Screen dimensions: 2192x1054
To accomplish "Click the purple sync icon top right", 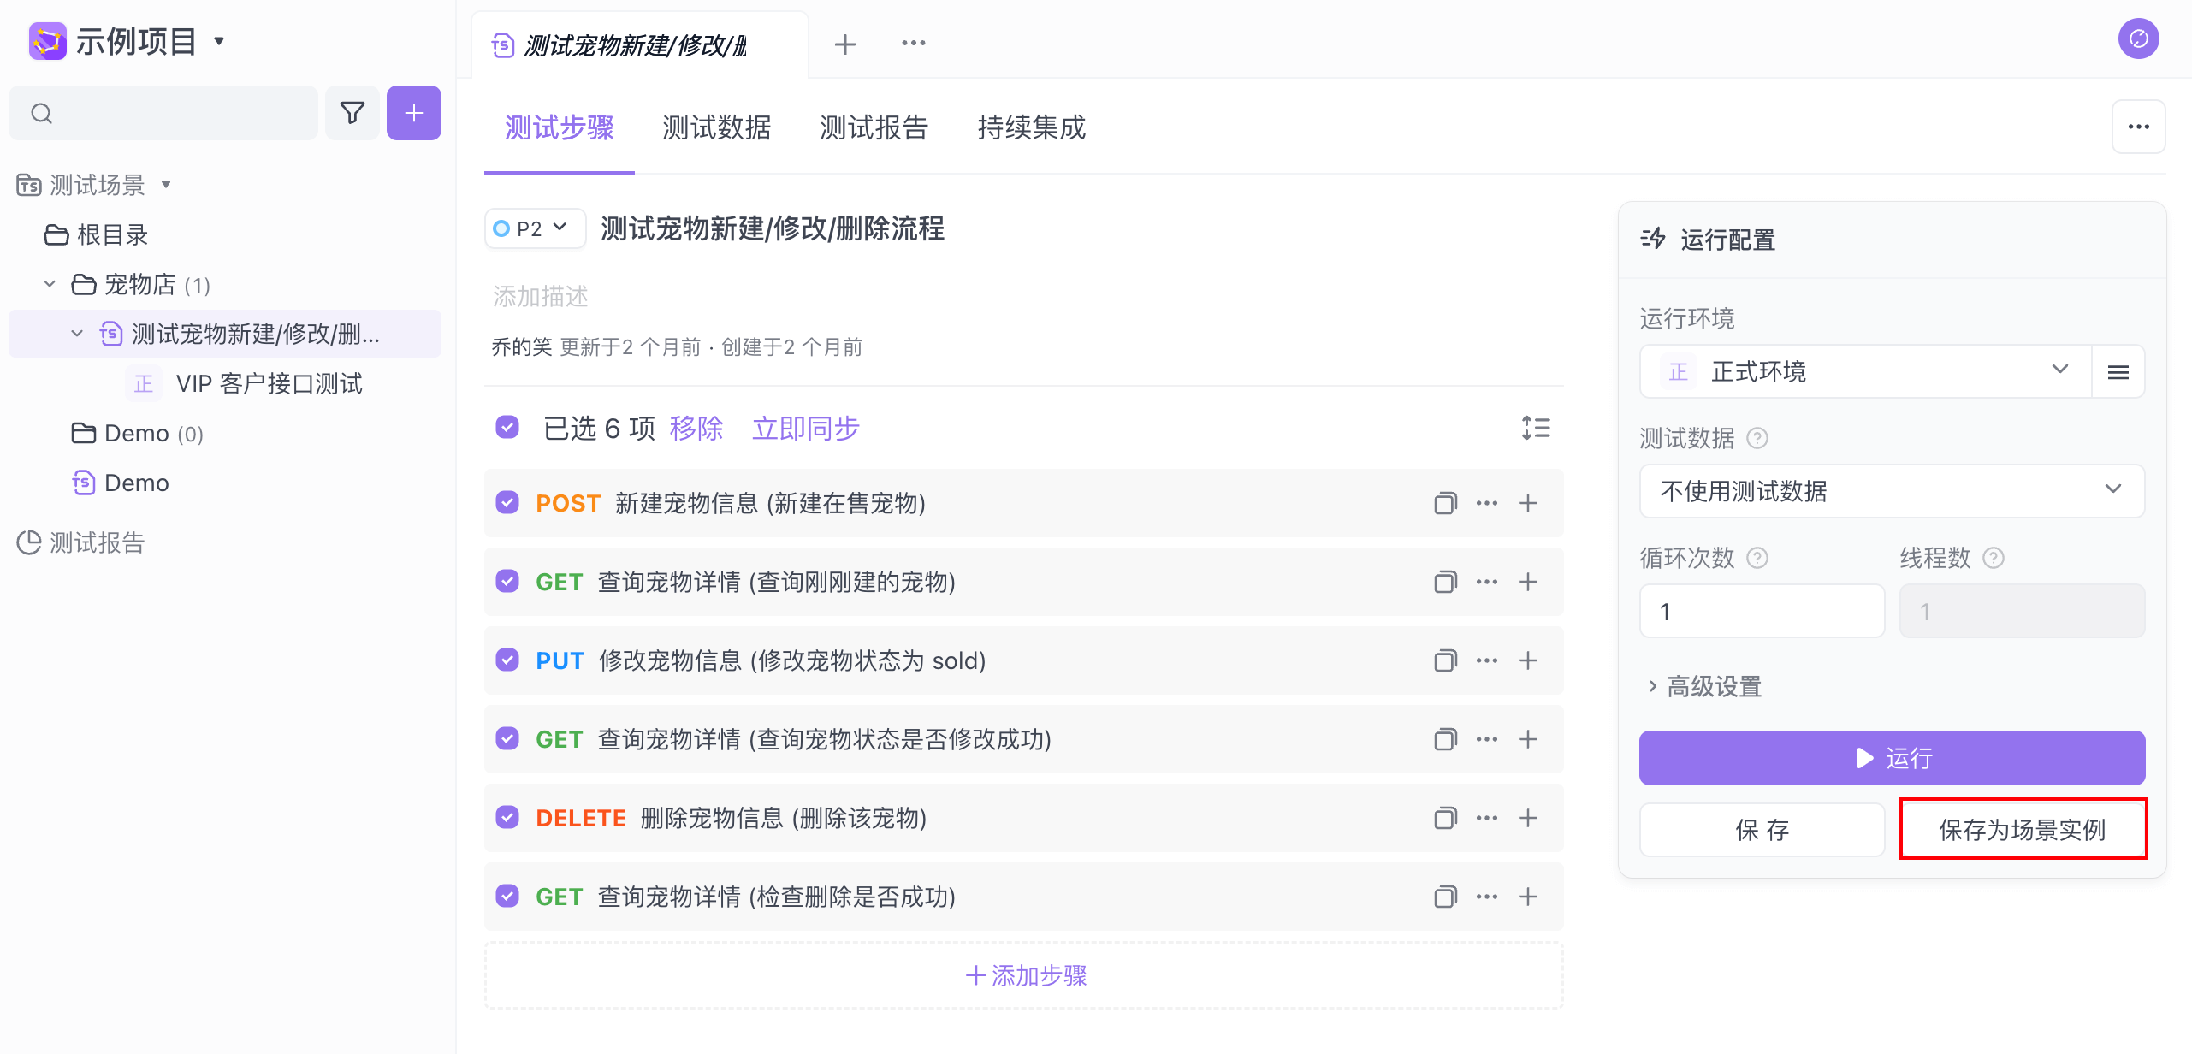I will click(x=2137, y=39).
